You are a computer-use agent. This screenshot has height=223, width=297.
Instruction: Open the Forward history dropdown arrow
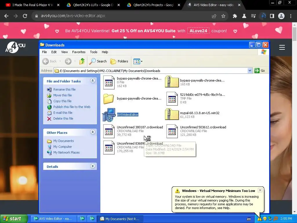click(75, 61)
